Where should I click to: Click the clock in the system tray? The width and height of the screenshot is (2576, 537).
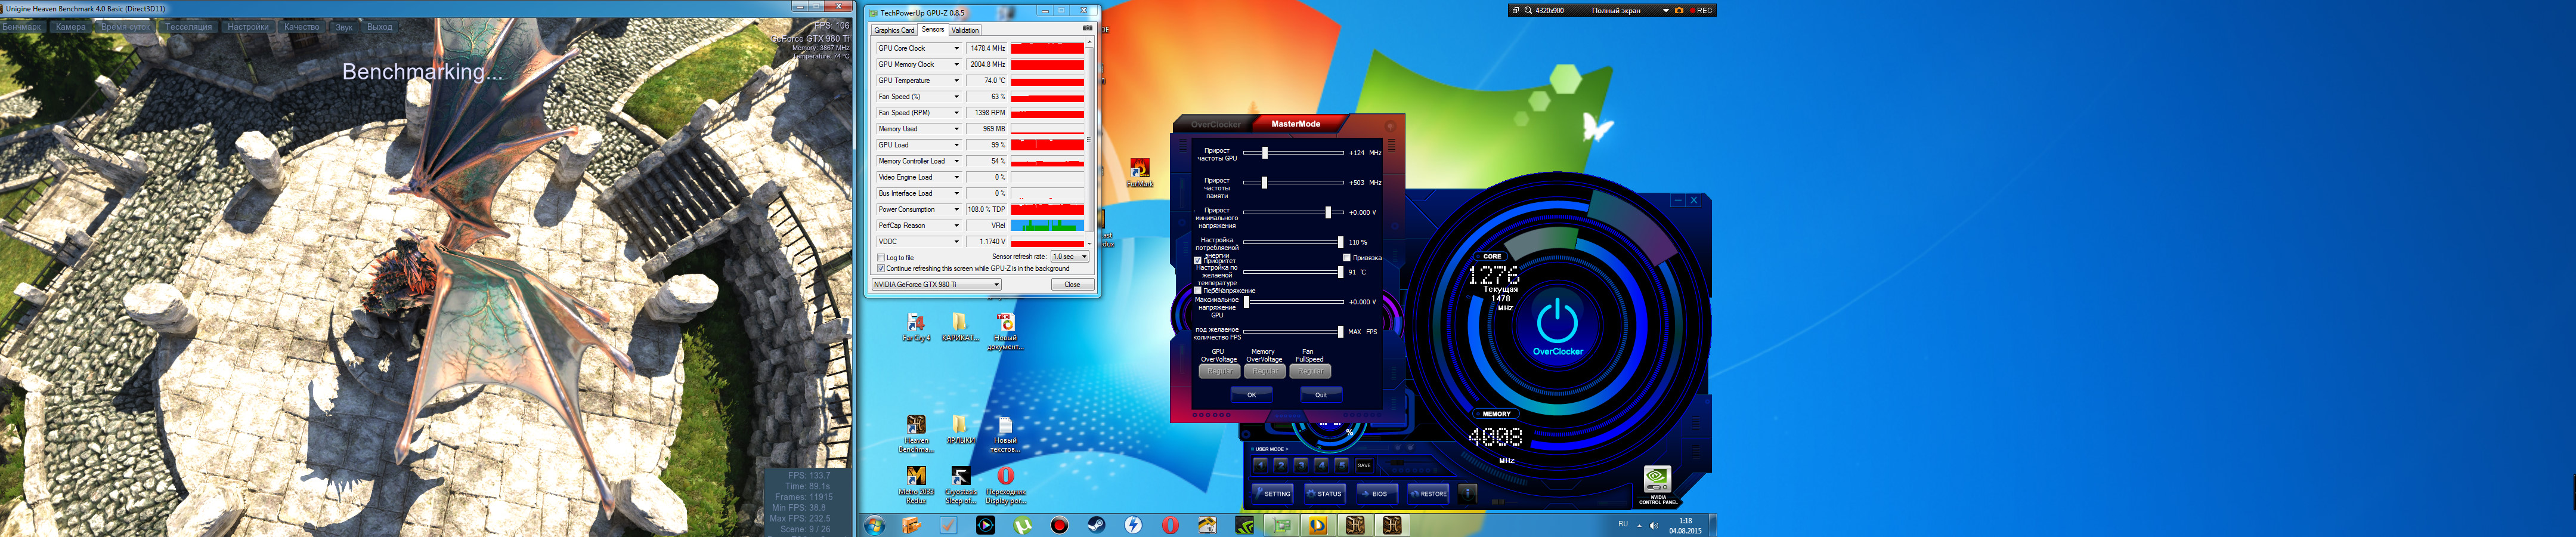click(1685, 525)
